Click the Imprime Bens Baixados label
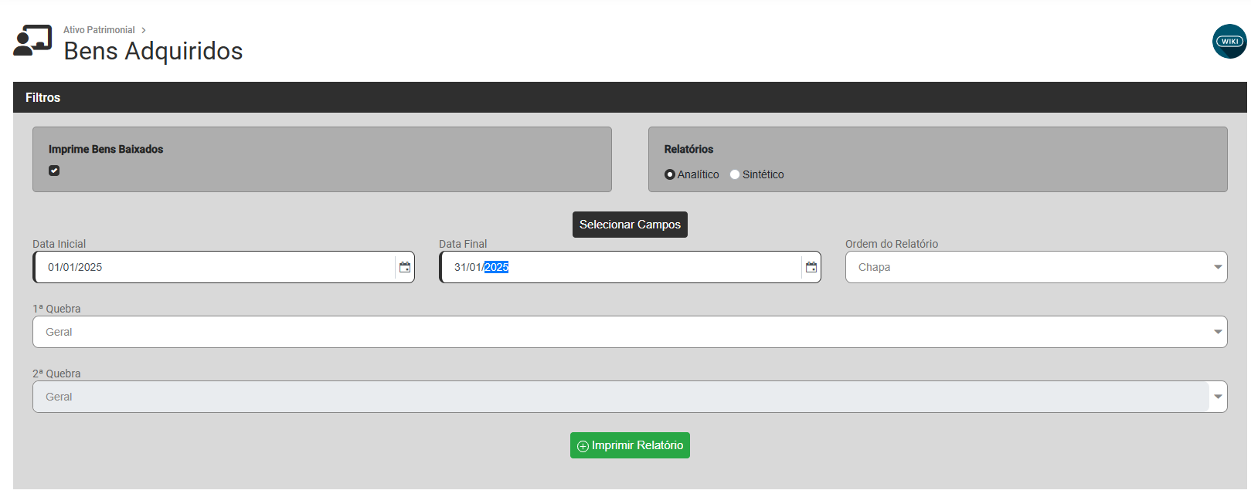 coord(106,149)
